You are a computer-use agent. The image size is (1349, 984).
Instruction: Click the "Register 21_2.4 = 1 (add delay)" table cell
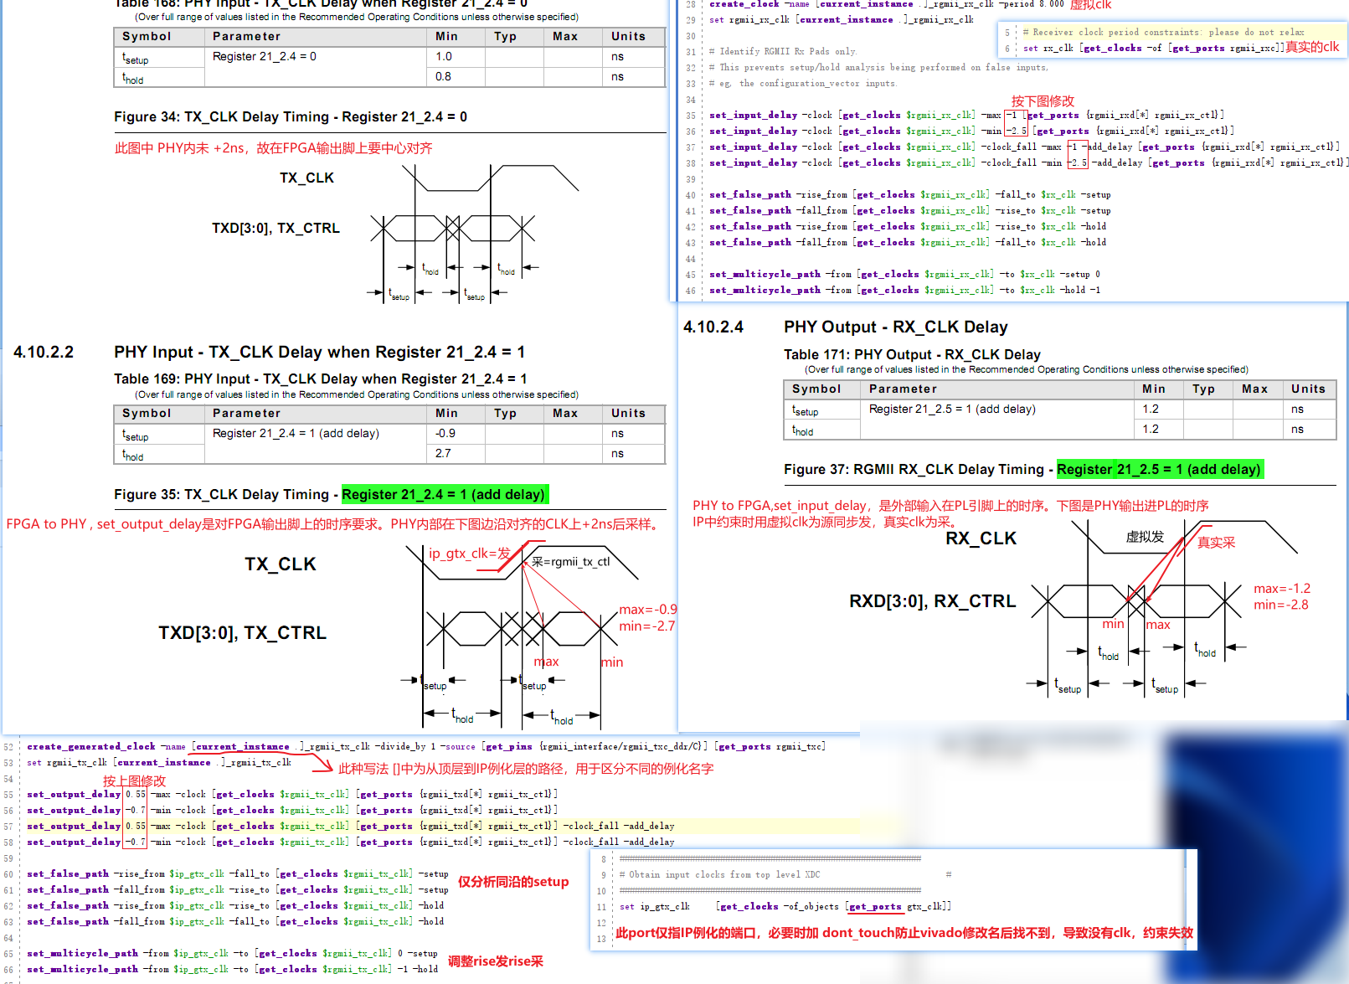click(x=296, y=434)
